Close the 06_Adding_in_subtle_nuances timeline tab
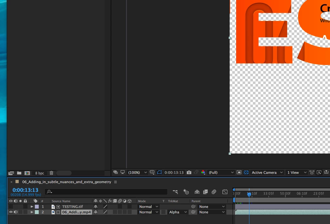This screenshot has height=224, width=330. pyautogui.click(x=11, y=182)
